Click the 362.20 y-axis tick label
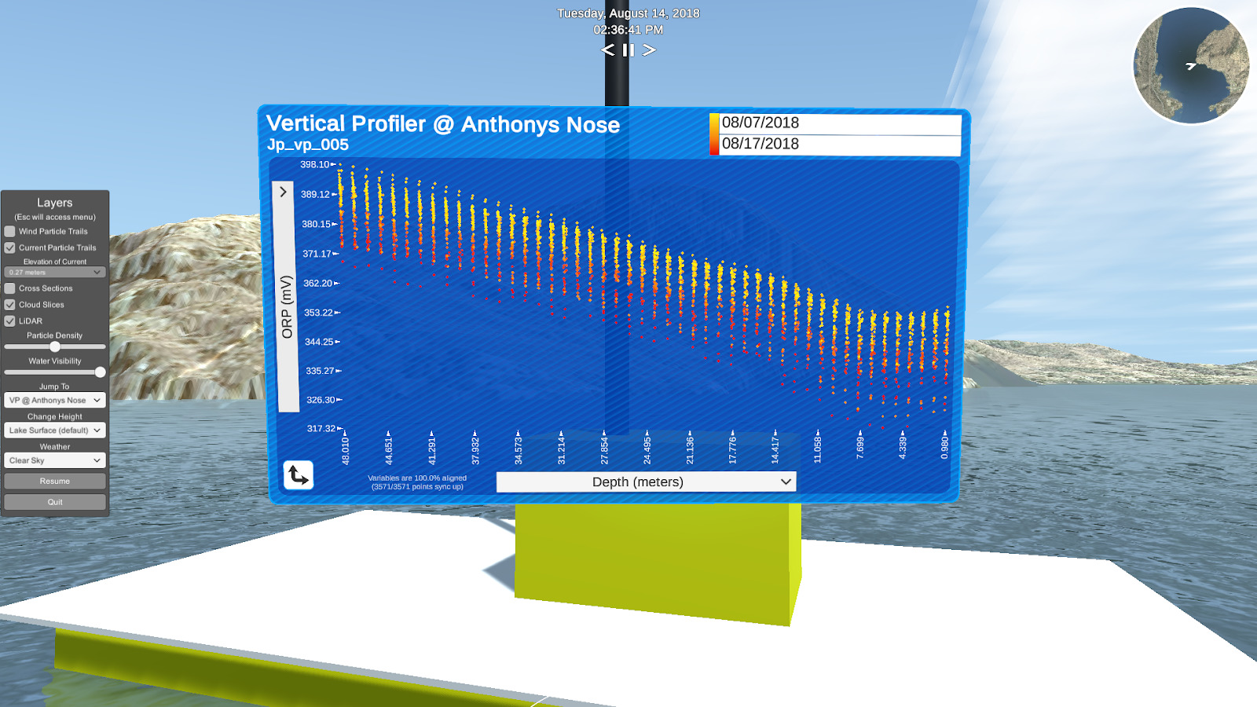This screenshot has height=707, width=1257. (317, 283)
